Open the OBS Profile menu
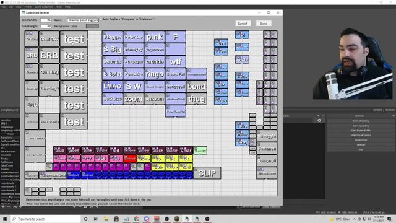Image resolution: width=396 pixels, height=223 pixels. 28,7
